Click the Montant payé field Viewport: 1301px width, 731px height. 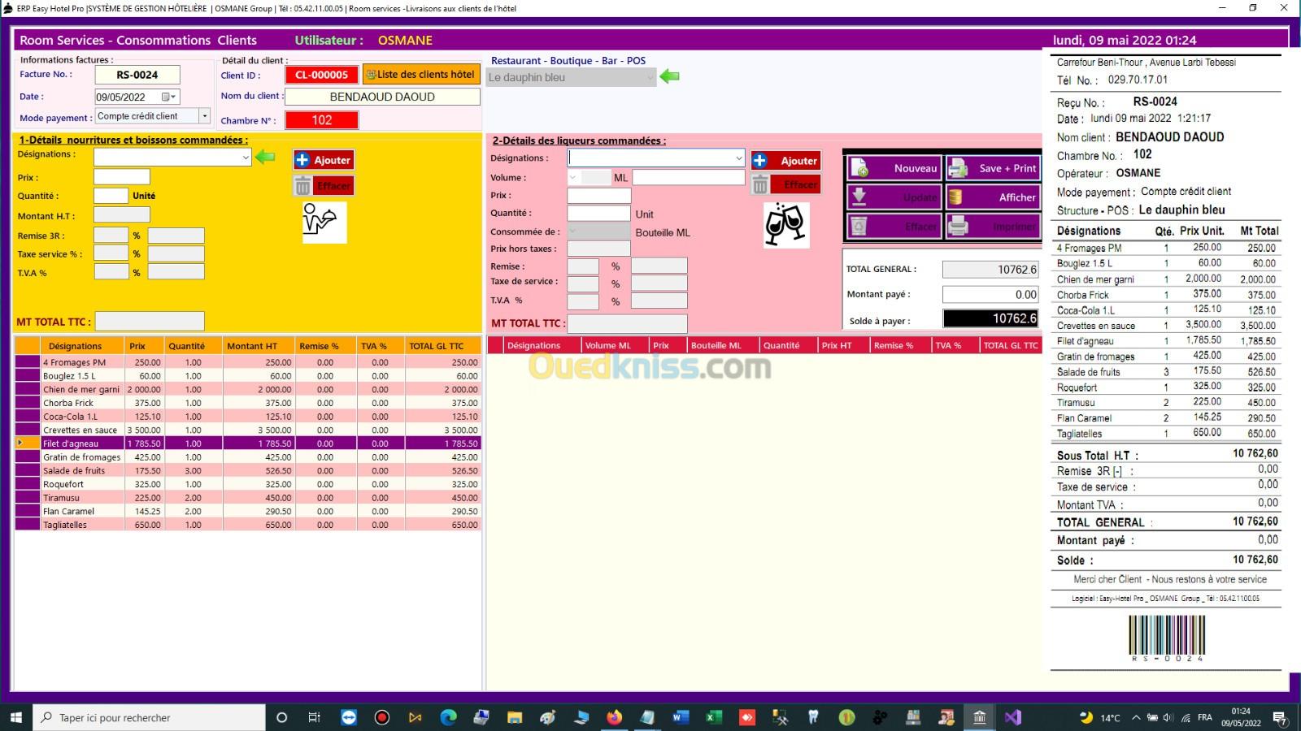pos(990,295)
